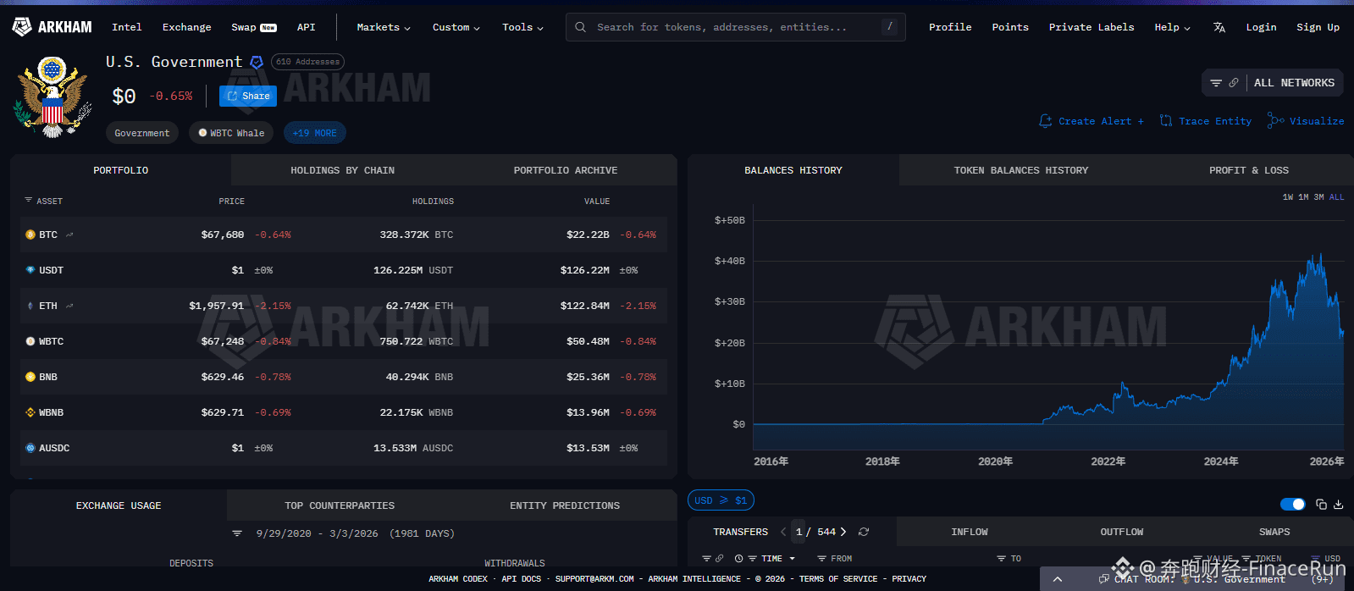Click the language translate icon
Viewport: 1354px width, 591px height.
(1219, 27)
